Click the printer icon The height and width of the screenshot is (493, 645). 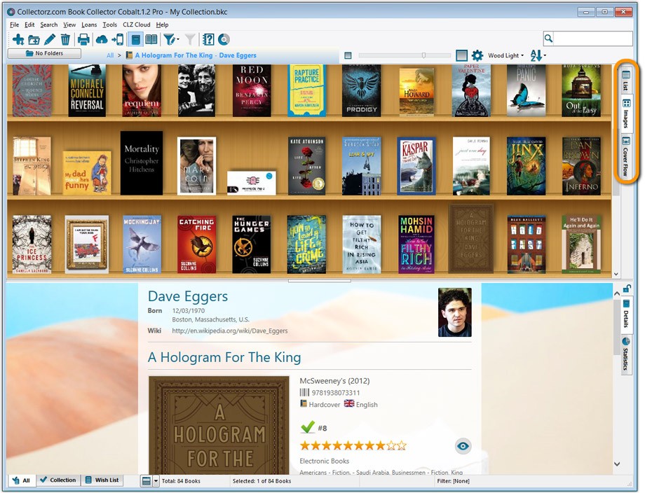(x=83, y=39)
